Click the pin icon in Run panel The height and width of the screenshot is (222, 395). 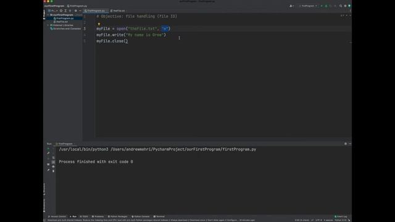tap(48, 170)
